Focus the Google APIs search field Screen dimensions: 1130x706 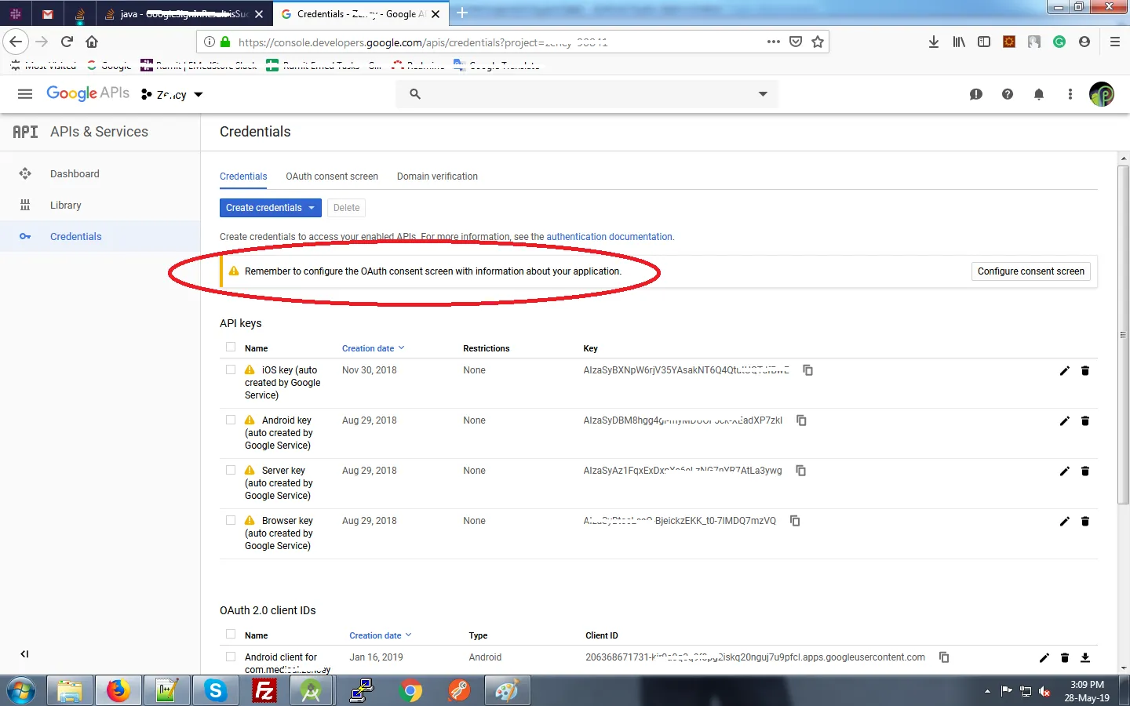589,94
